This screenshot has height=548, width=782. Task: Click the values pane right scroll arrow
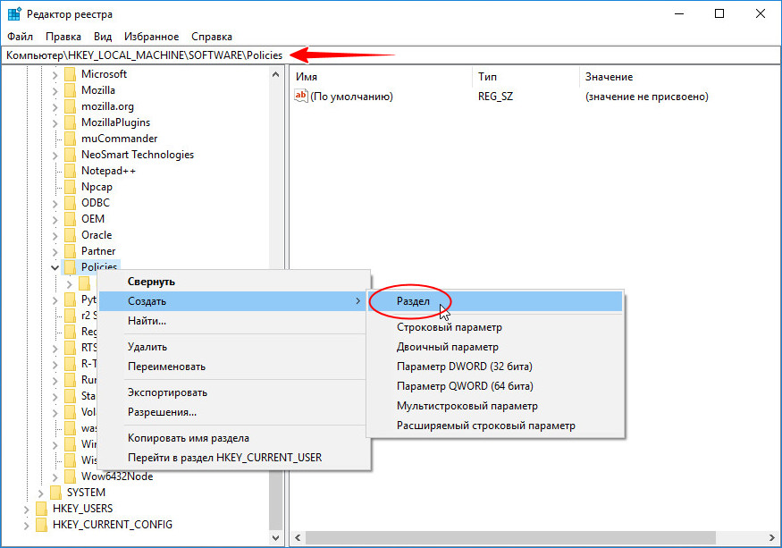[x=772, y=537]
